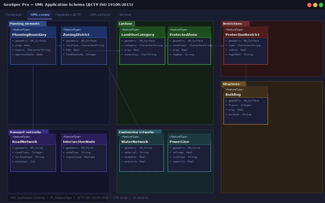Select the Engineering_networks package label
The image size is (325, 203).
(x=140, y=132)
